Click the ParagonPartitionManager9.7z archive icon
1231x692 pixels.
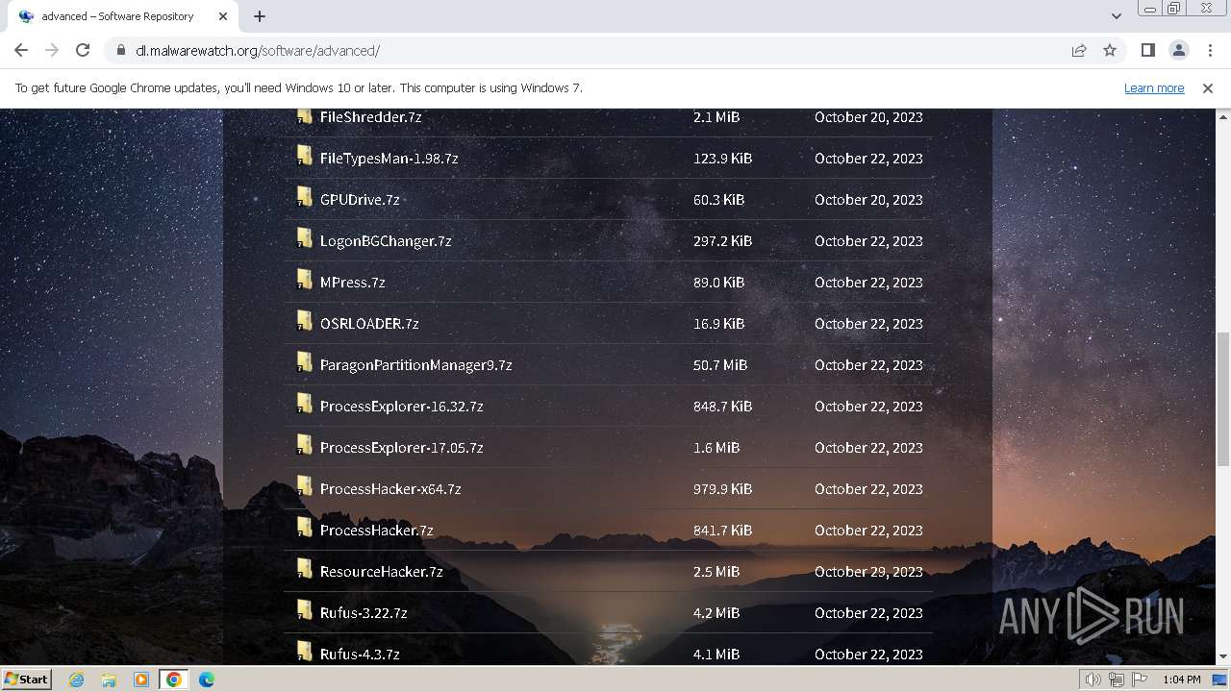(x=305, y=362)
